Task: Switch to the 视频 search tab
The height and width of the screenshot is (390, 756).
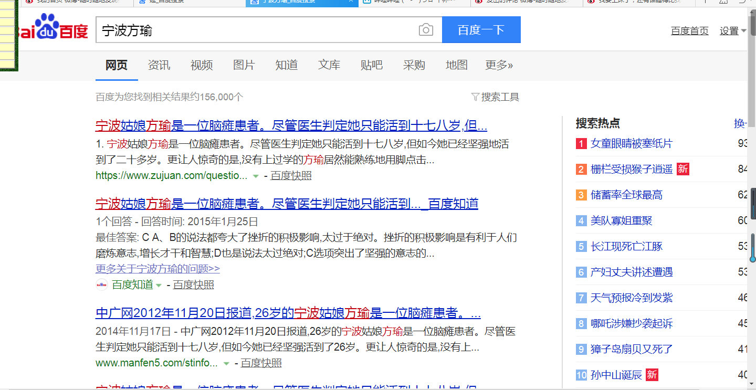Action: tap(202, 65)
